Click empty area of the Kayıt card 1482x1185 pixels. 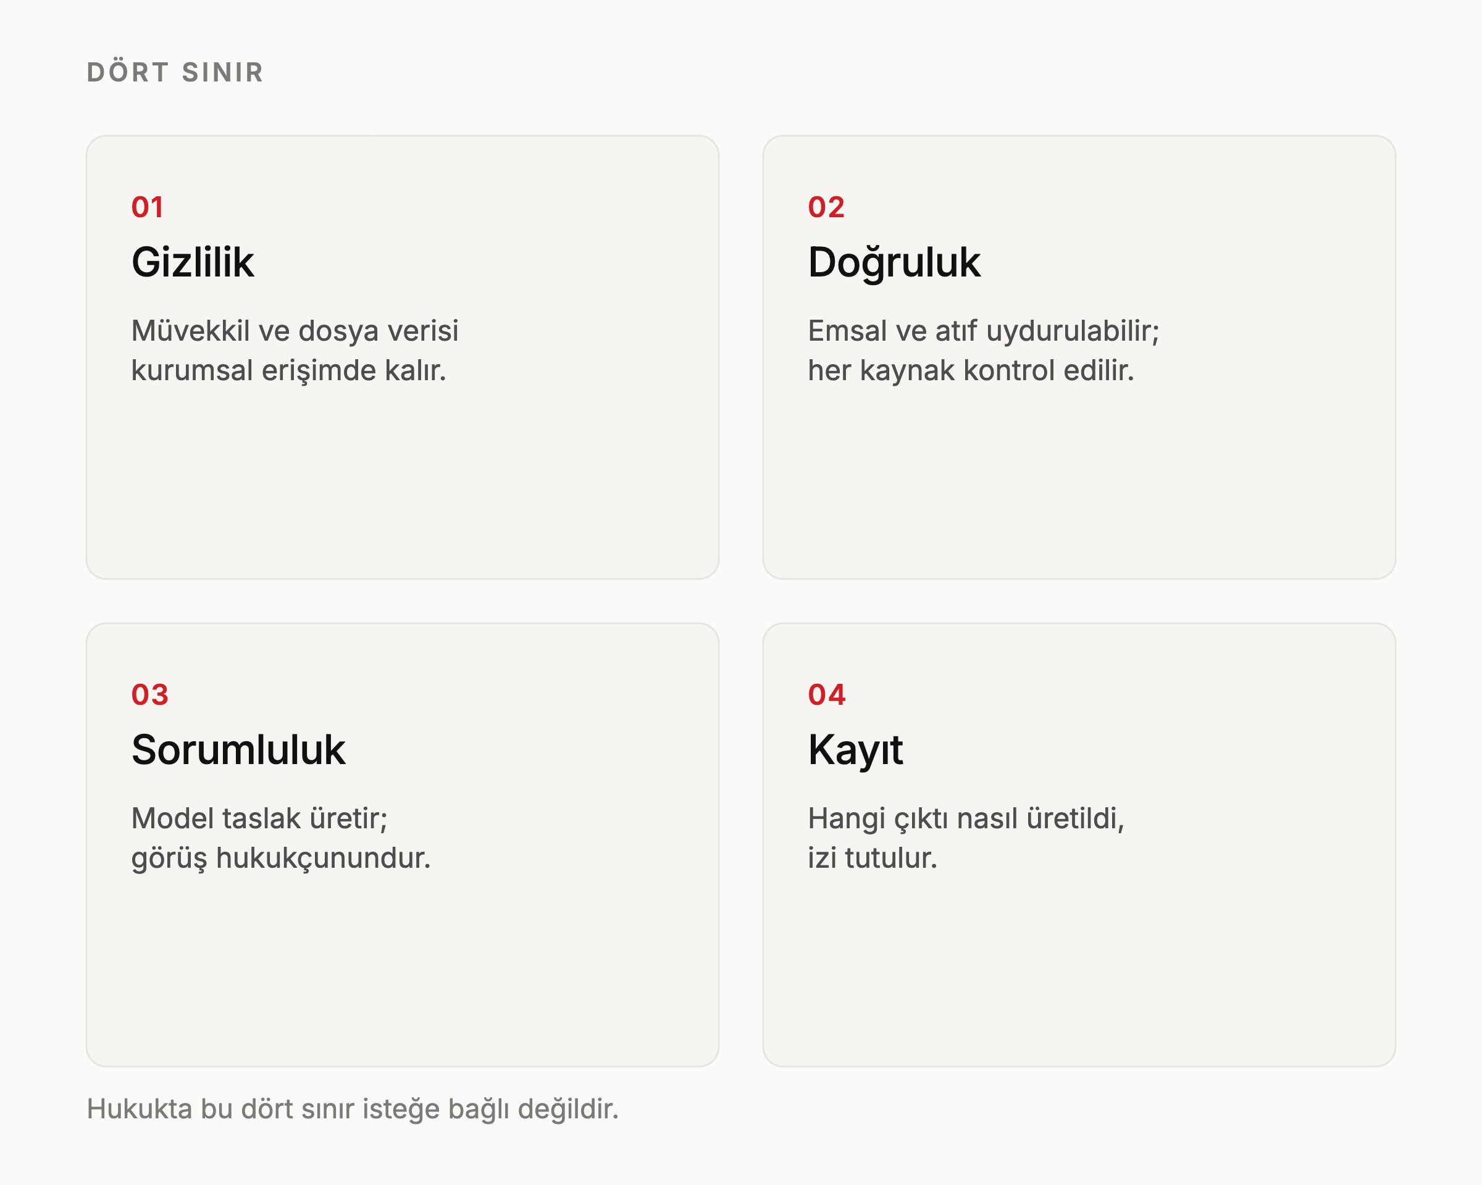click(1079, 968)
